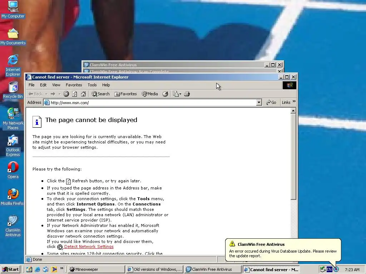Expand the Links toolbar chevron
This screenshot has height=274, width=366.
[294, 101]
